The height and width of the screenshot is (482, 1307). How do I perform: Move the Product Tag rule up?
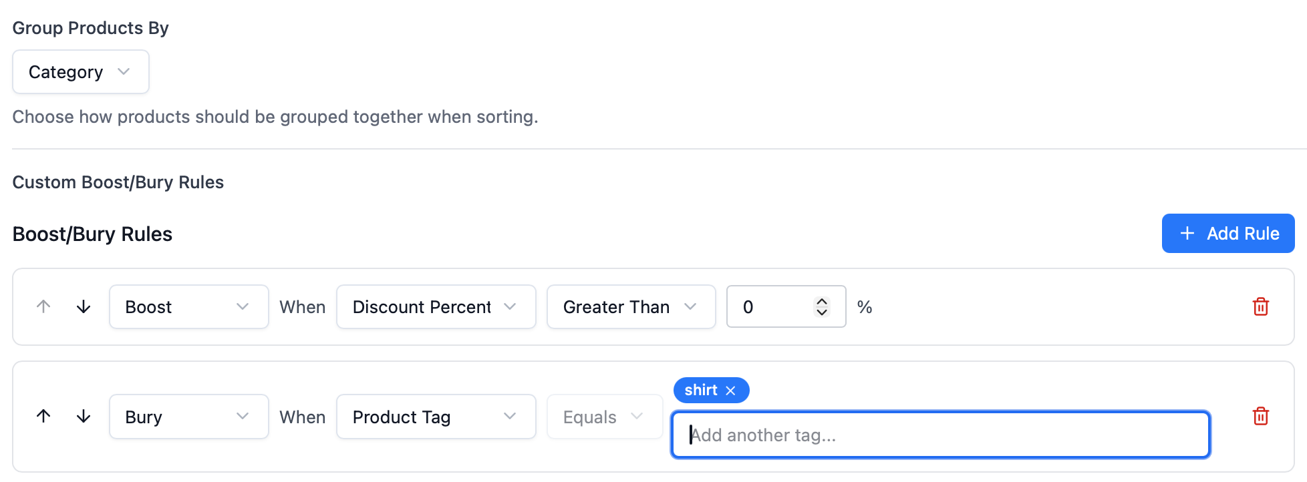coord(43,416)
